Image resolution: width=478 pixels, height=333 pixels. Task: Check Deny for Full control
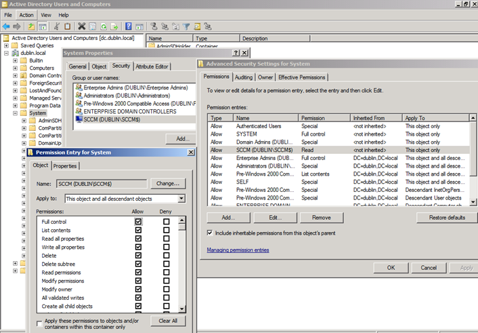pyautogui.click(x=167, y=222)
